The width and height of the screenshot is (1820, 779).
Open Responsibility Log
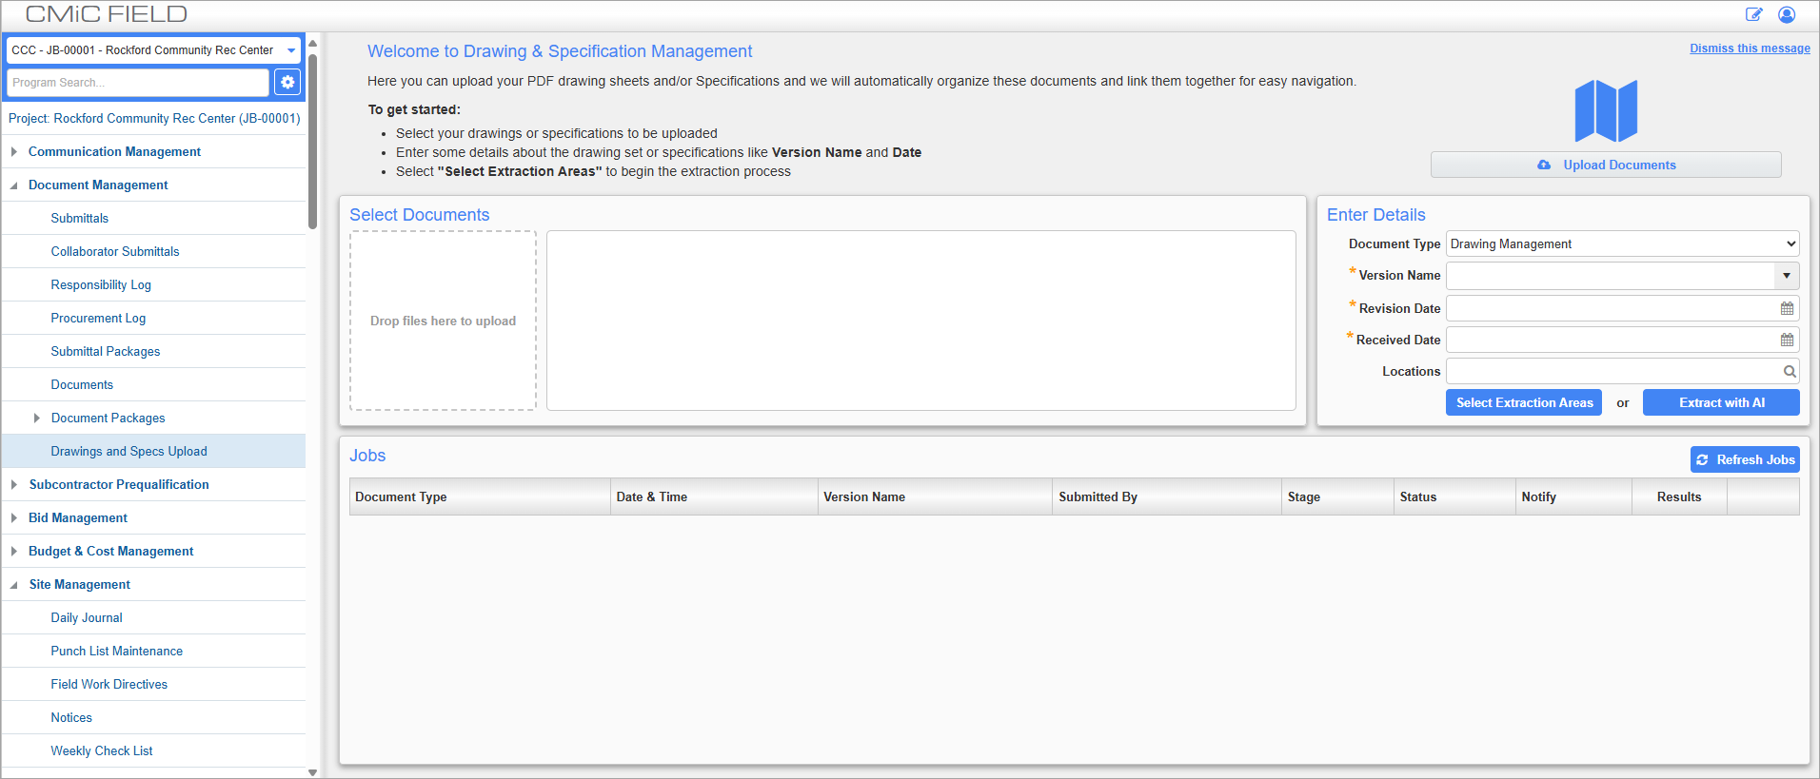[x=101, y=284]
